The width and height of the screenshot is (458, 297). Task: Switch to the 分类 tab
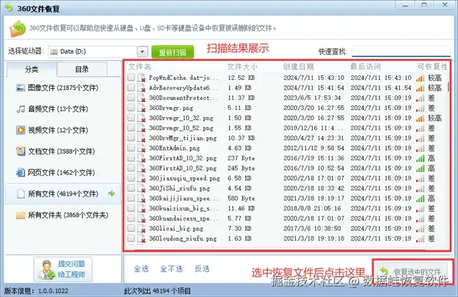31,69
